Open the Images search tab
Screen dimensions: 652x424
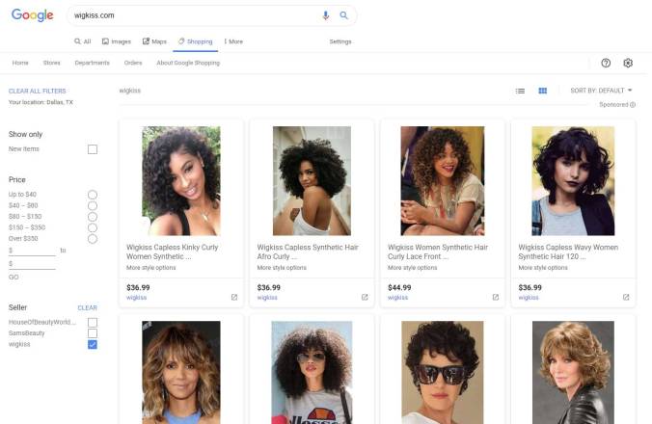[x=117, y=41]
